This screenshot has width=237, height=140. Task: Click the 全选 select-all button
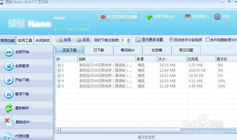pyautogui.click(x=65, y=40)
